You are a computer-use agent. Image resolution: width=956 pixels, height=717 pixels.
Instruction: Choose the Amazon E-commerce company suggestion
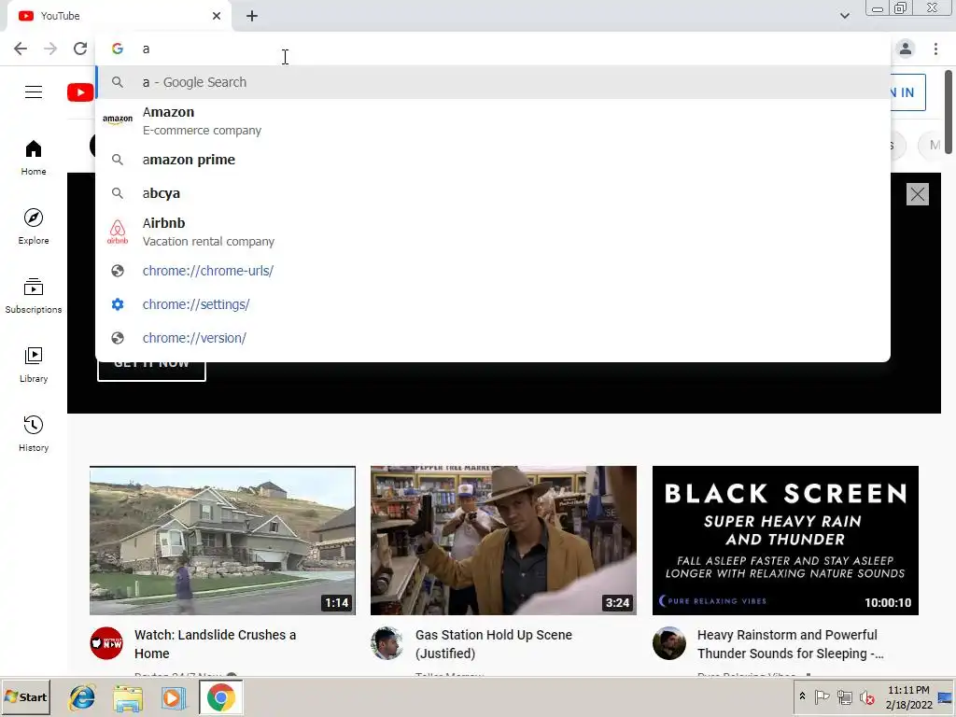coord(493,120)
